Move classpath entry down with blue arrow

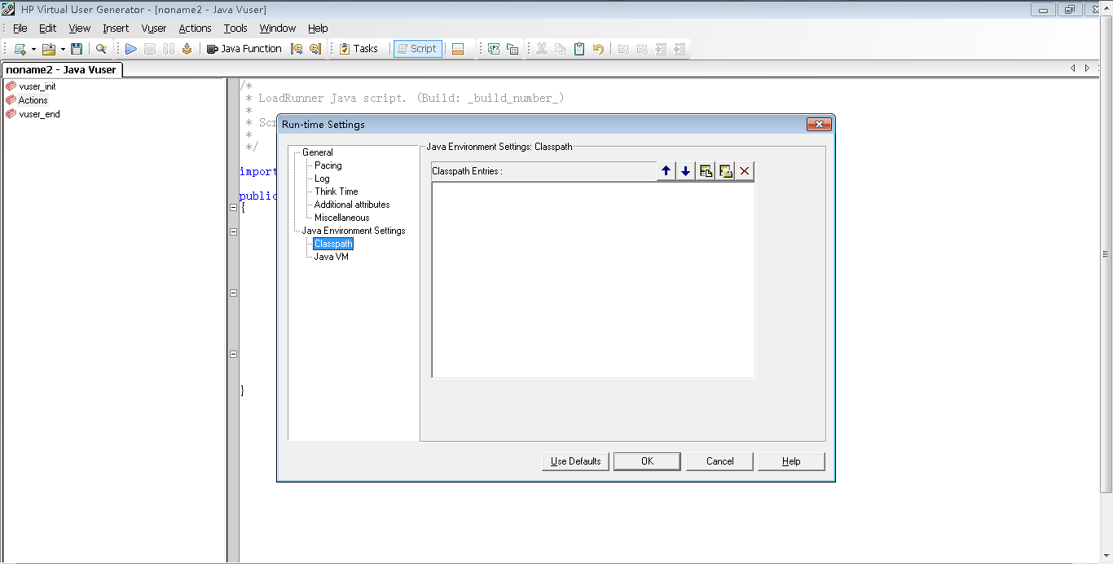(686, 171)
